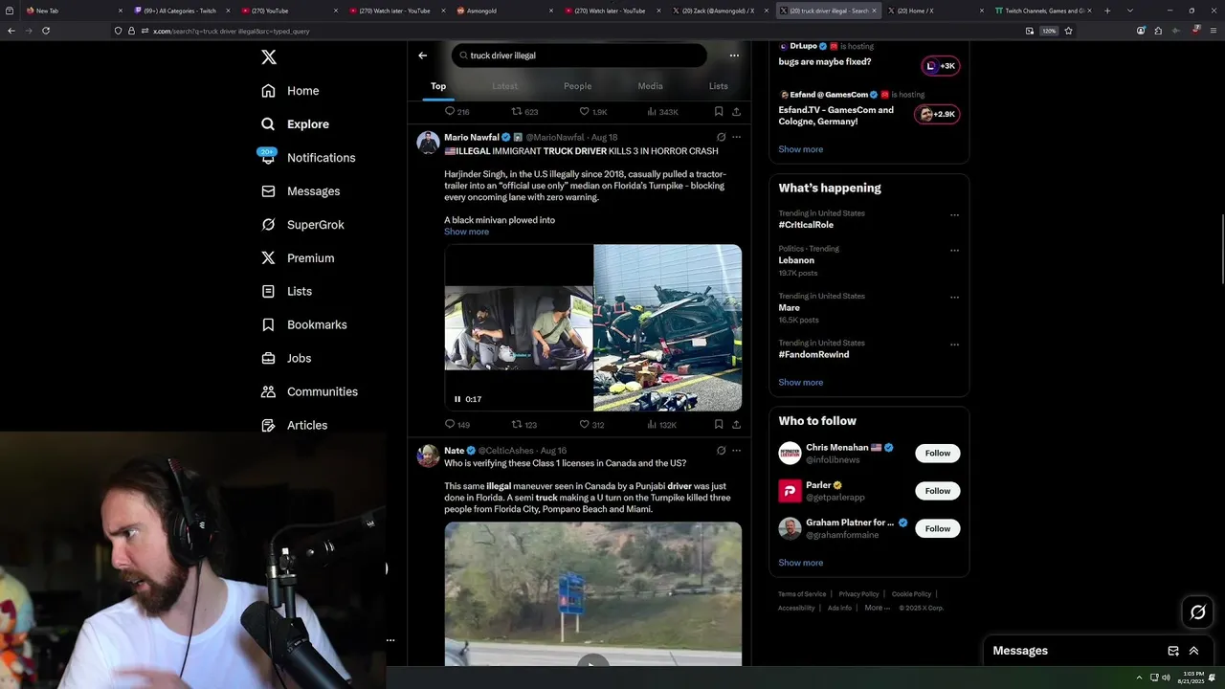Click 'Show more' under What's happening
Viewport: 1225px width, 689px height.
click(x=800, y=382)
